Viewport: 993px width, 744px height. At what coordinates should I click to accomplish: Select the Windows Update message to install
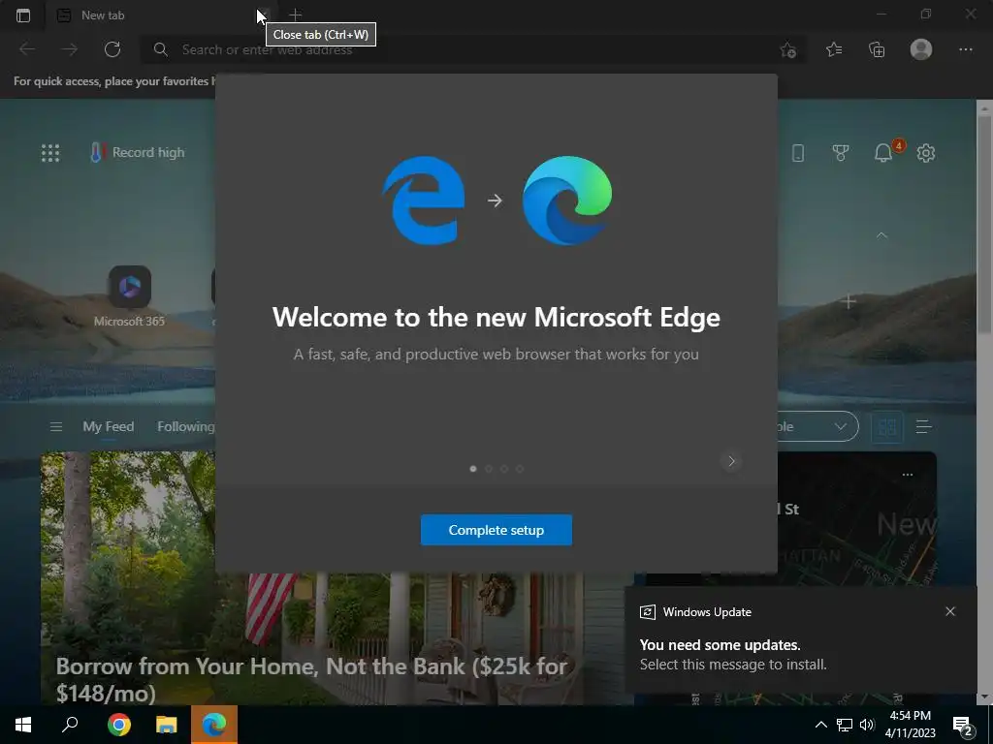click(x=733, y=654)
